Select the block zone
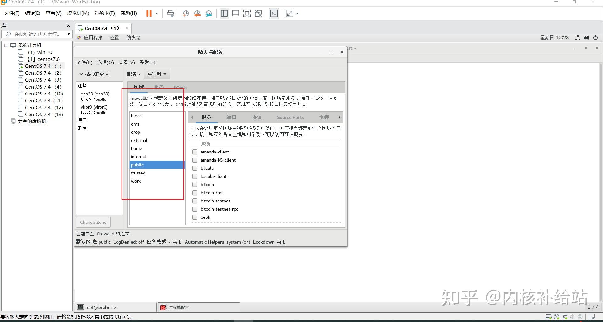This screenshot has width=603, height=322. 157,116
